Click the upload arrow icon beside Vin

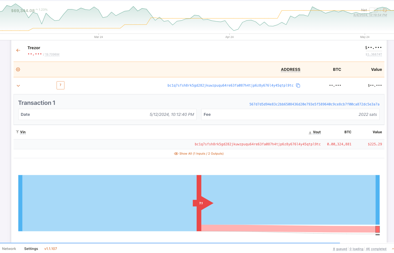[17, 132]
